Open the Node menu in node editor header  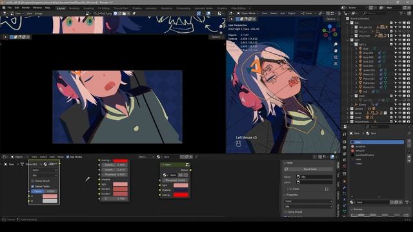(61, 157)
